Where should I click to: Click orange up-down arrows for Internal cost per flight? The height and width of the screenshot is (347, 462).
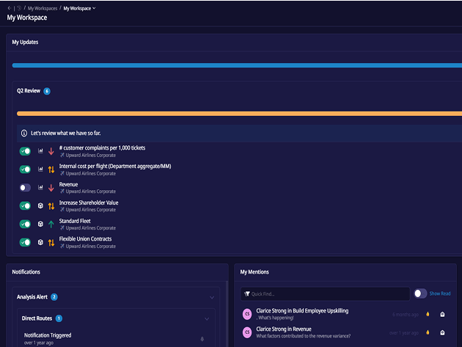coord(51,169)
